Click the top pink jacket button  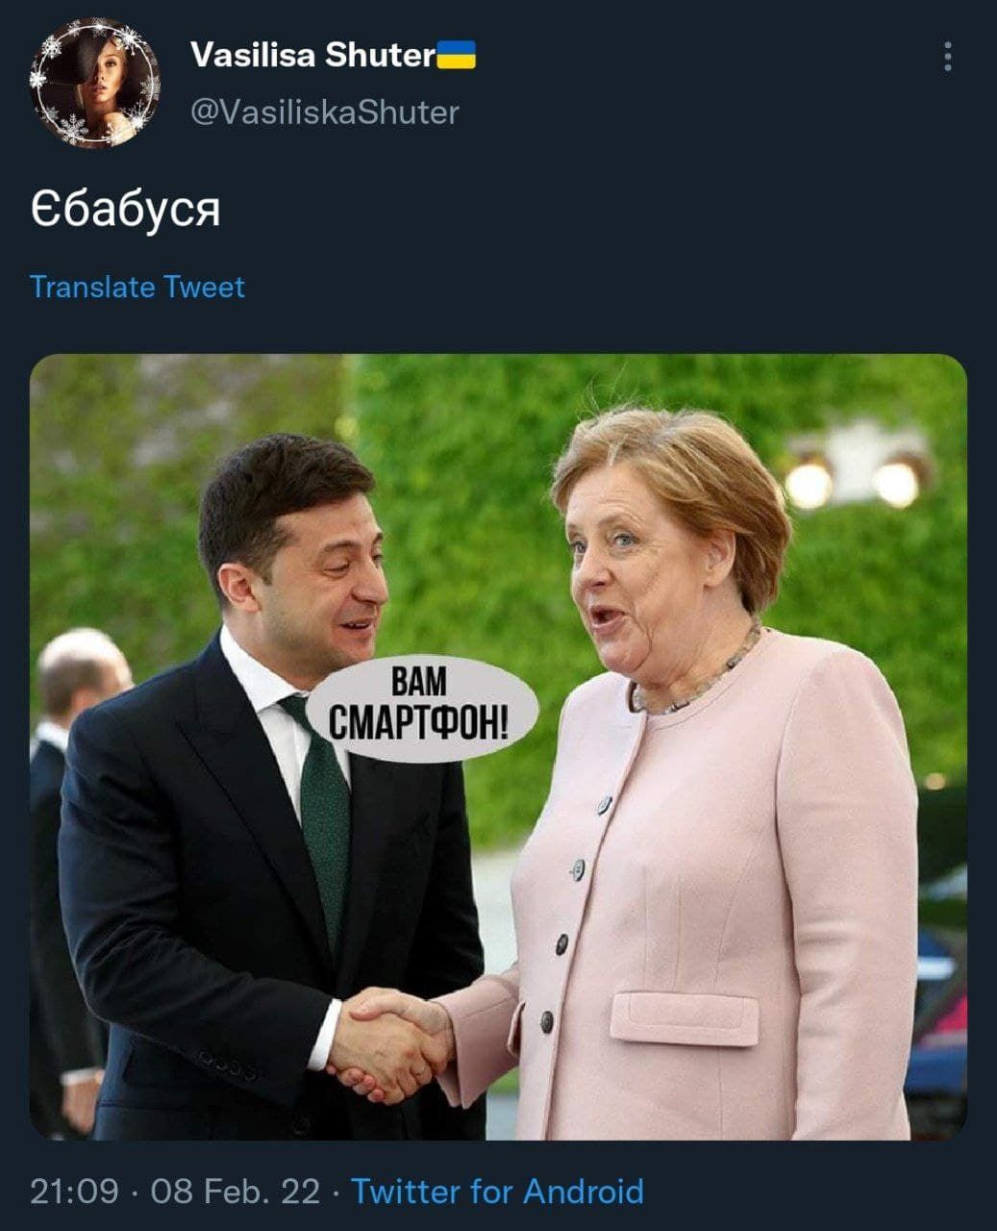click(x=604, y=804)
